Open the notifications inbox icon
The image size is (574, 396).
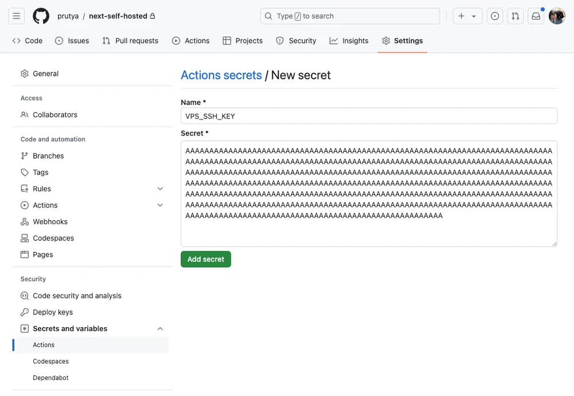(x=536, y=16)
